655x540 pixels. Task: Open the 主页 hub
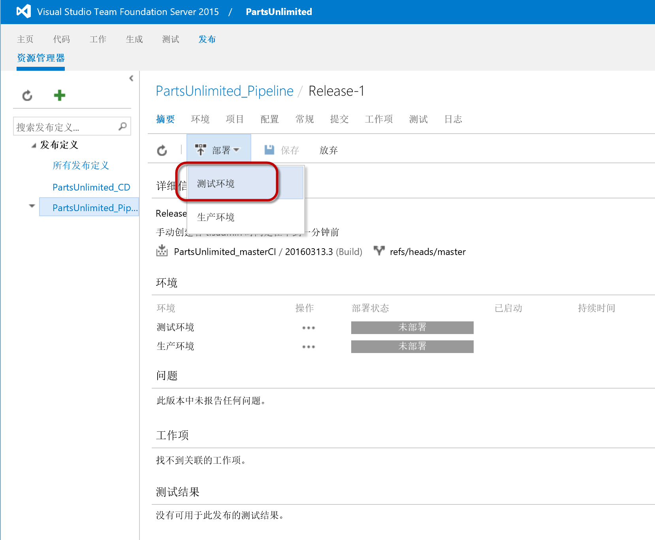tap(25, 39)
